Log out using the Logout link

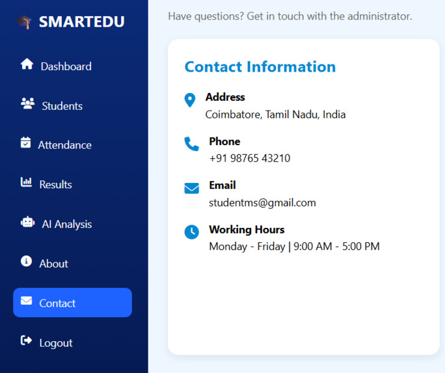tap(72, 342)
